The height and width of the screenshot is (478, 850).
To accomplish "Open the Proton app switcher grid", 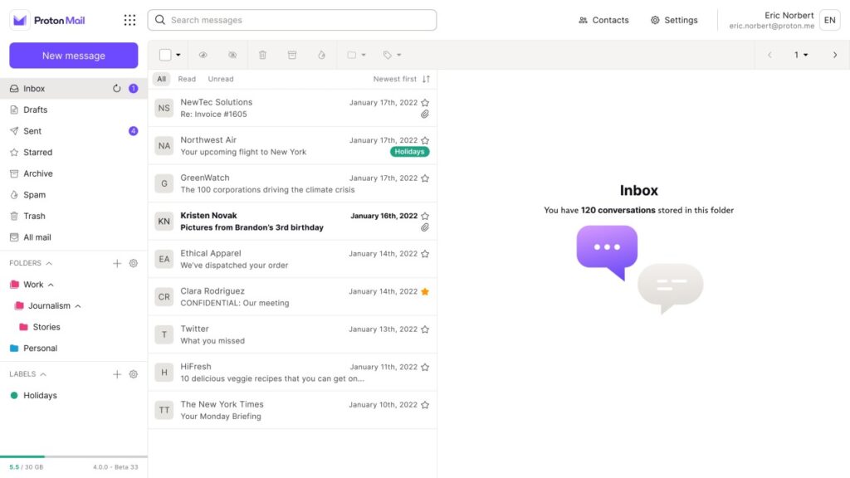I will click(129, 20).
